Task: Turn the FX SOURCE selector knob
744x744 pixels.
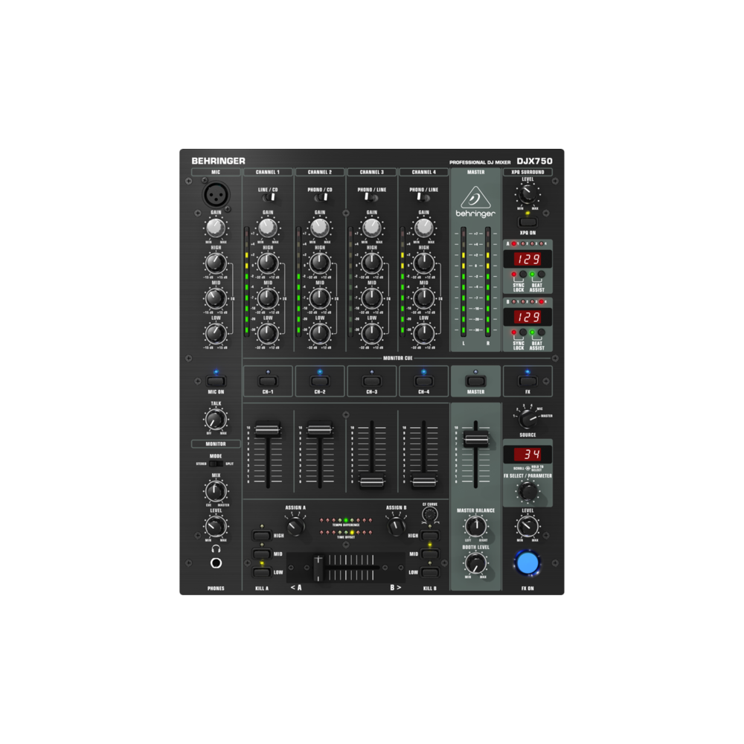Action: [x=527, y=419]
